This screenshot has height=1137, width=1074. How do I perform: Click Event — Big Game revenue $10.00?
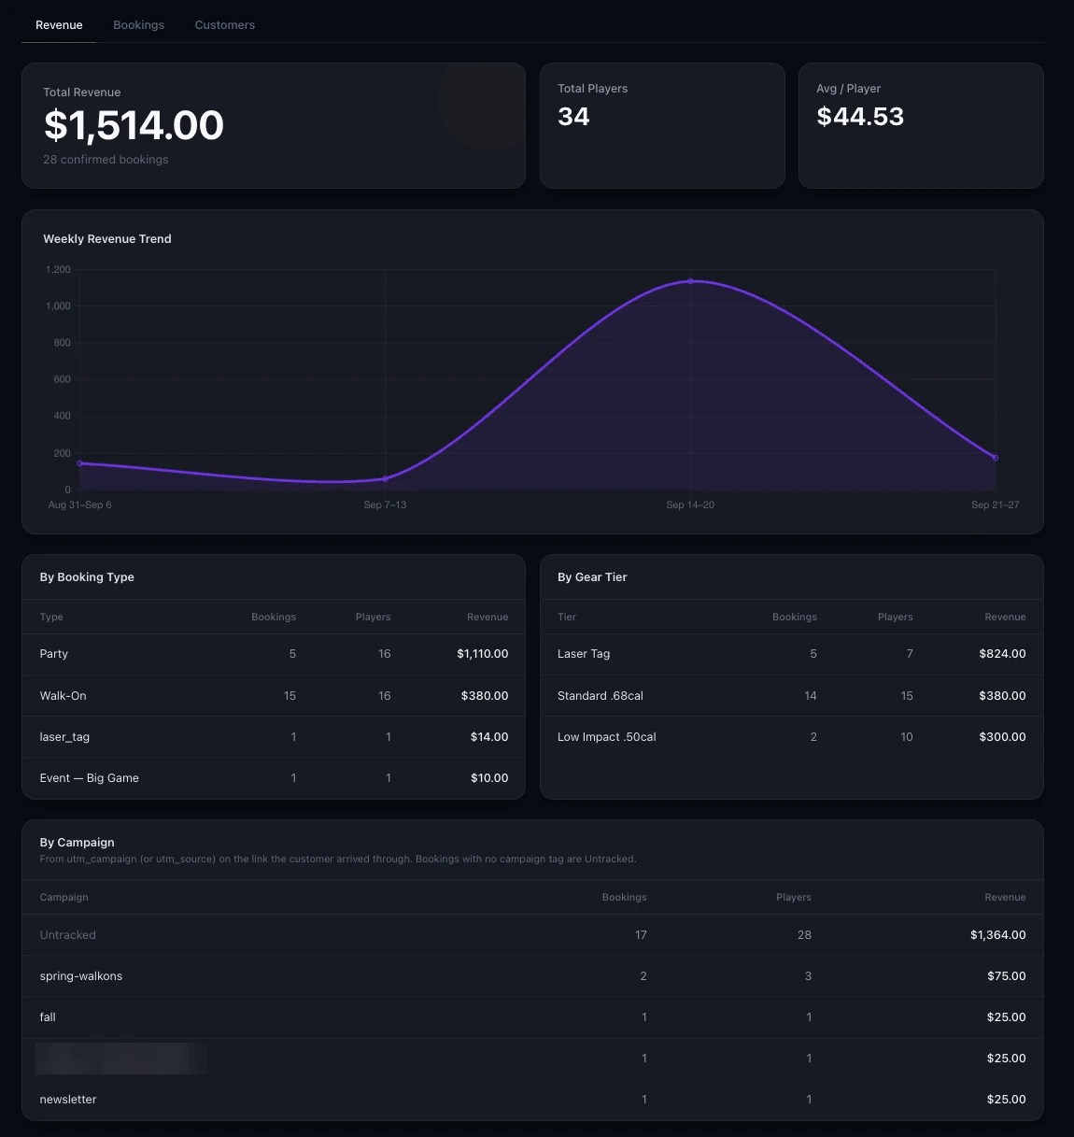(489, 778)
